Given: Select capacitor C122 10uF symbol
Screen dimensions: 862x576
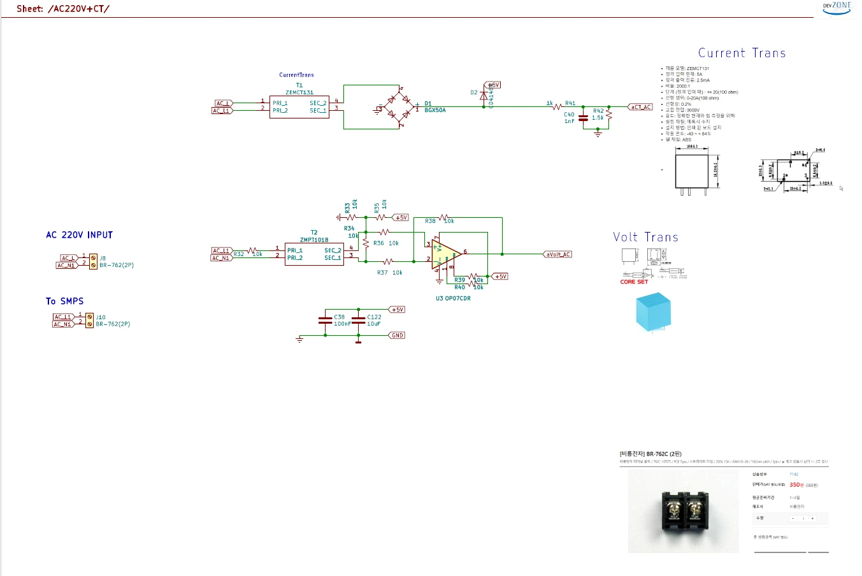Looking at the screenshot, I should 359,320.
